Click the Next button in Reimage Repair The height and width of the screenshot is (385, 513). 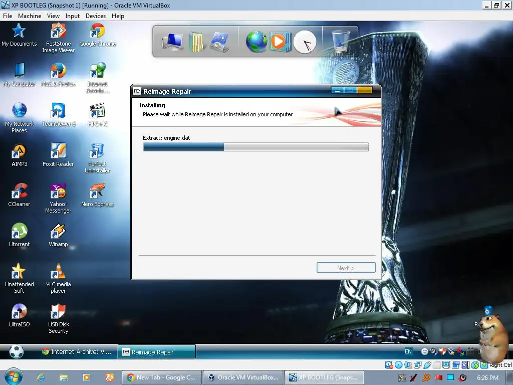(x=346, y=268)
